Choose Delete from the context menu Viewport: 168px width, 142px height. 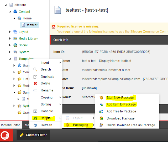pos(46,83)
